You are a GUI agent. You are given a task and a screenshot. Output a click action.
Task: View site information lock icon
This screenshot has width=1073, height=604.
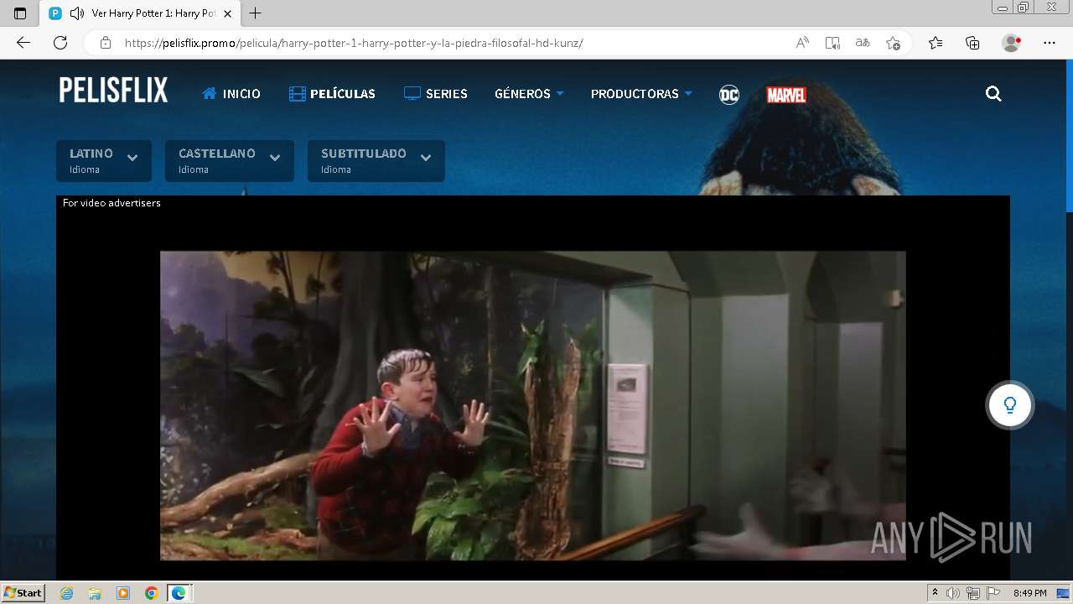(x=106, y=43)
